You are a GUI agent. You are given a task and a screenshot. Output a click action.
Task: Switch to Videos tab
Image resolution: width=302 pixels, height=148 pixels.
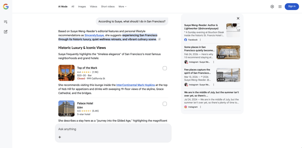pos(93,6)
